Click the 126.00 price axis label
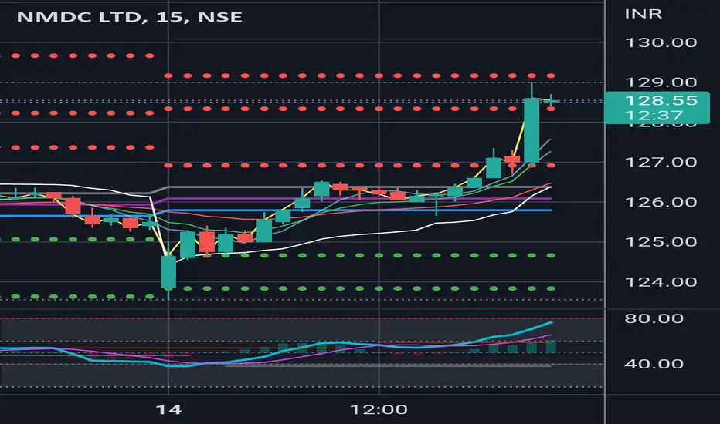 [661, 202]
